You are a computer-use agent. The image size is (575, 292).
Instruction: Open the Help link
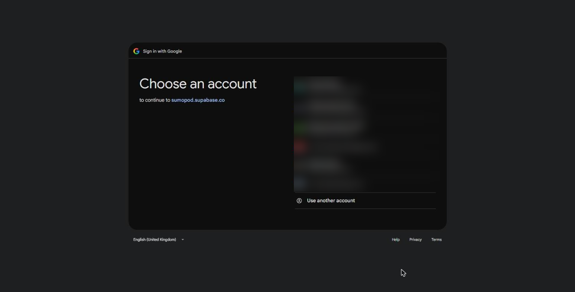click(x=396, y=240)
